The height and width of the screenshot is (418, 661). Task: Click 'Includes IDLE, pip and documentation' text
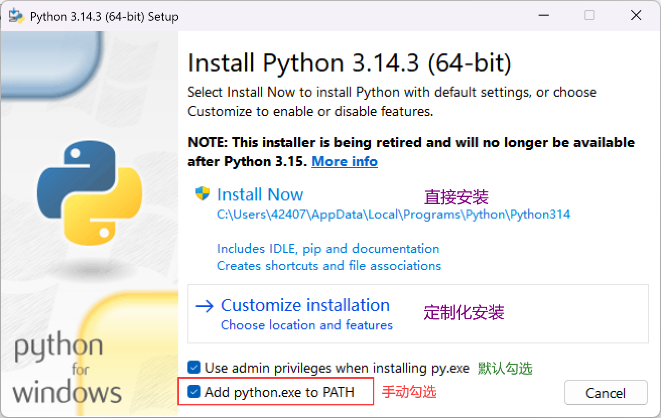[328, 248]
